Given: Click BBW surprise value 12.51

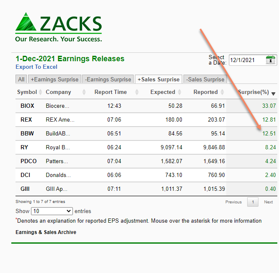Looking at the screenshot, I should (269, 133).
